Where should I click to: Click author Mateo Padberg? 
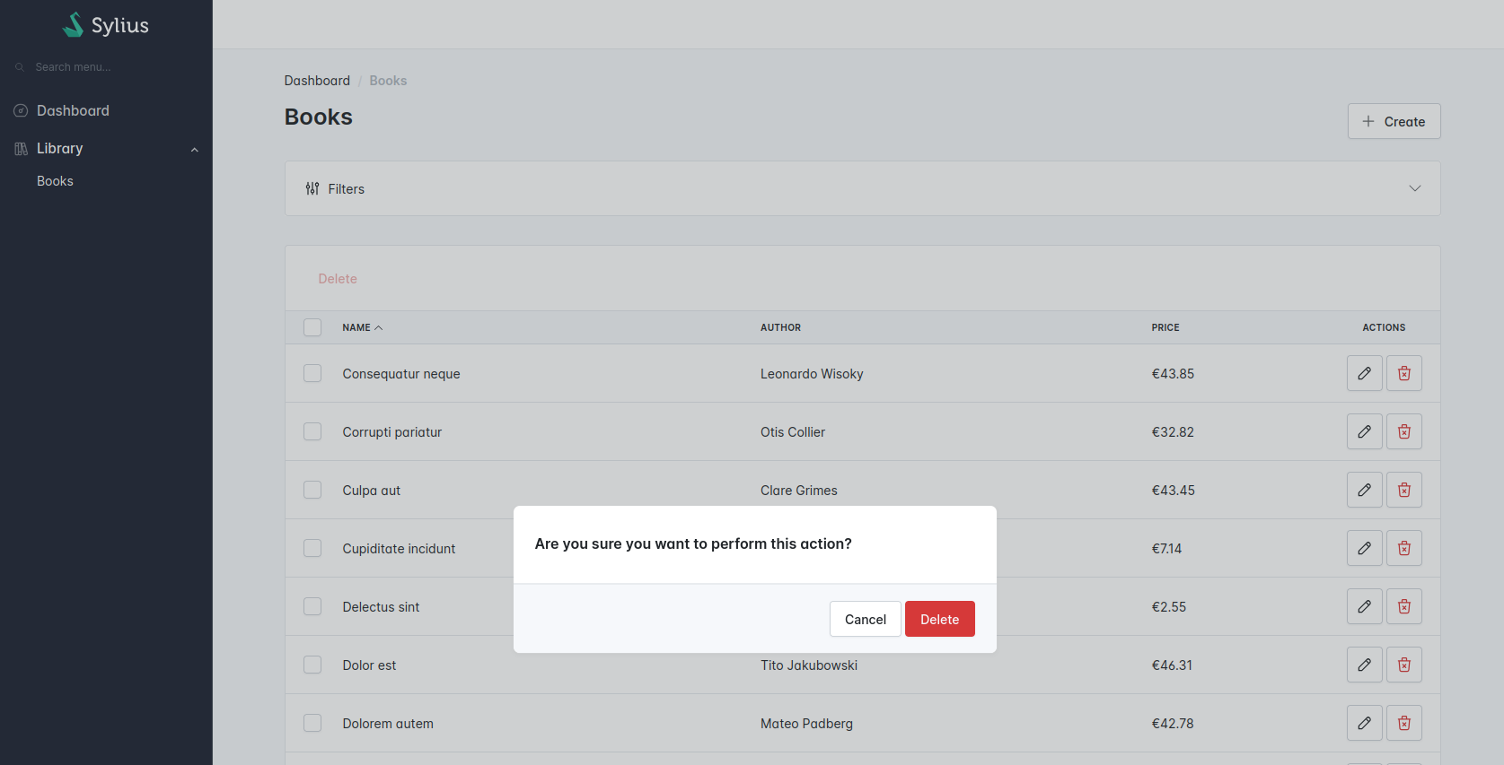pos(806,724)
